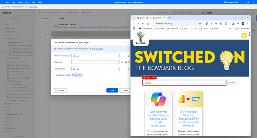Screen dimensions: 257x138
Task: Open Chrome downloads icon
Action: pyautogui.click(x=233, y=23)
